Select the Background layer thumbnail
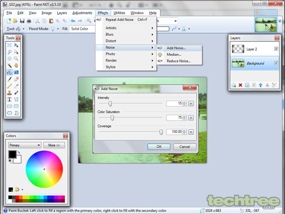This screenshot has height=214, width=285. tap(238, 63)
